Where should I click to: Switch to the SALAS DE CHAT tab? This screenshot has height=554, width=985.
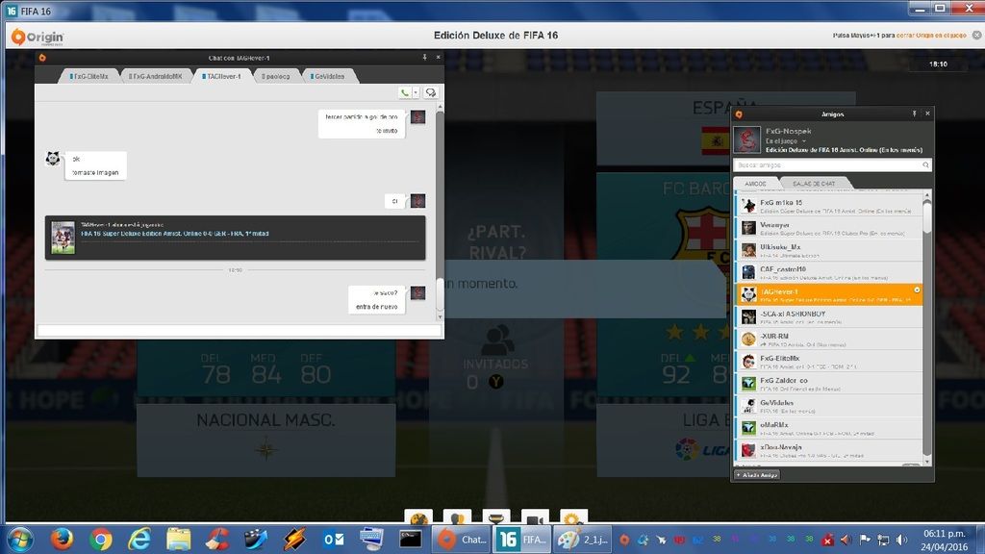814,184
